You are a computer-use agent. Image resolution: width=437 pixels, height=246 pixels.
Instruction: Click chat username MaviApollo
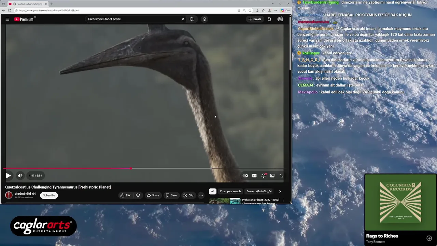tap(308, 92)
